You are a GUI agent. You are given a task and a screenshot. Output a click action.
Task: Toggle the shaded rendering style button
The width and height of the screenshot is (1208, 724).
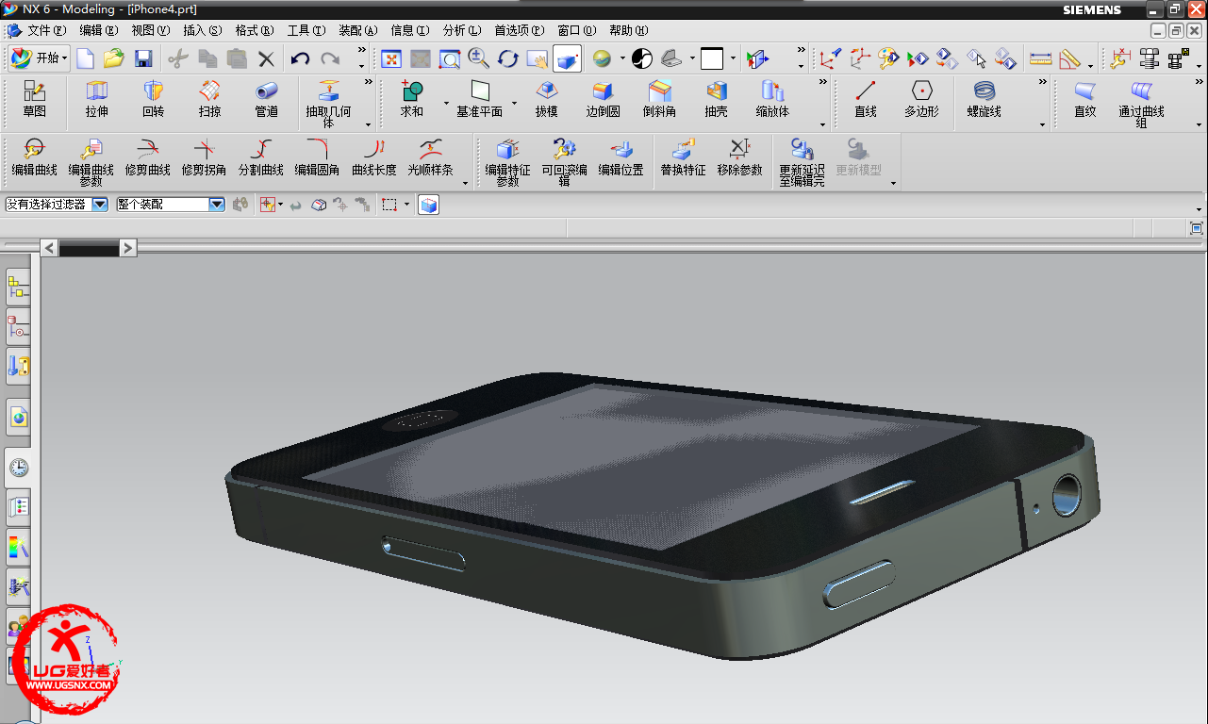tap(602, 59)
